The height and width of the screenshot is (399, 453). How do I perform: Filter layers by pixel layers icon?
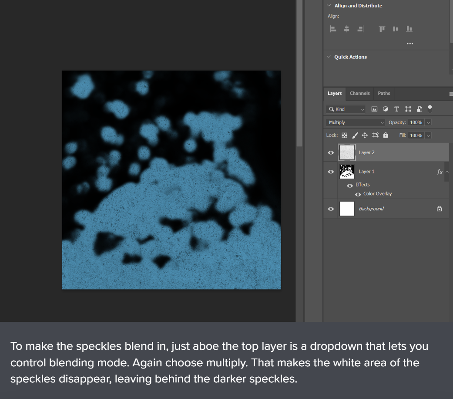coord(374,109)
